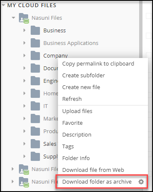Image resolution: width=153 pixels, height=192 pixels.
Task: Select Copy permalink to clipboard
Action: point(98,64)
